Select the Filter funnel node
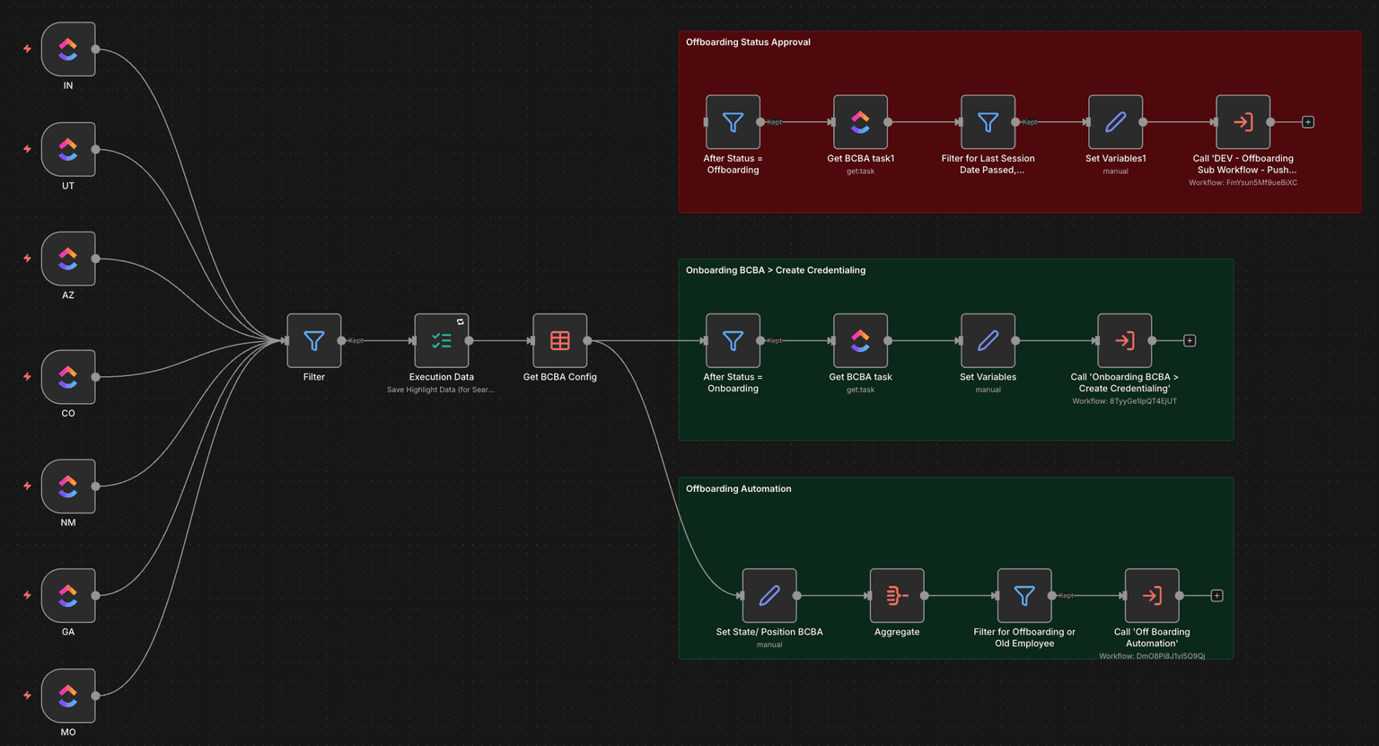Screen dimensions: 1379x746 coord(313,341)
